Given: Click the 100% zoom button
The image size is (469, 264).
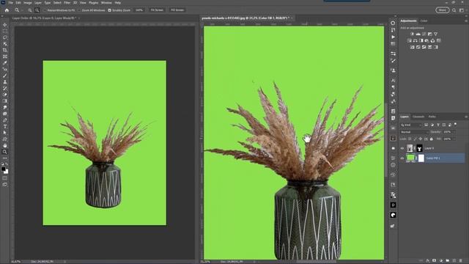Looking at the screenshot, I should pyautogui.click(x=139, y=10).
